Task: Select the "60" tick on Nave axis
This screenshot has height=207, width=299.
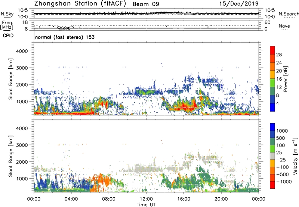Action: coord(267,22)
